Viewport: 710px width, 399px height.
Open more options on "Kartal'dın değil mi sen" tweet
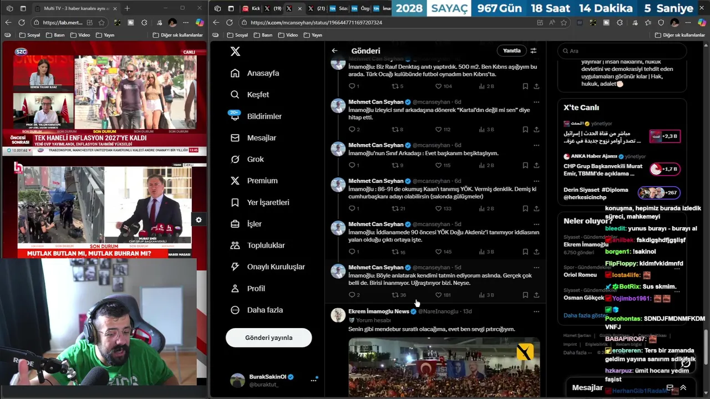536,102
